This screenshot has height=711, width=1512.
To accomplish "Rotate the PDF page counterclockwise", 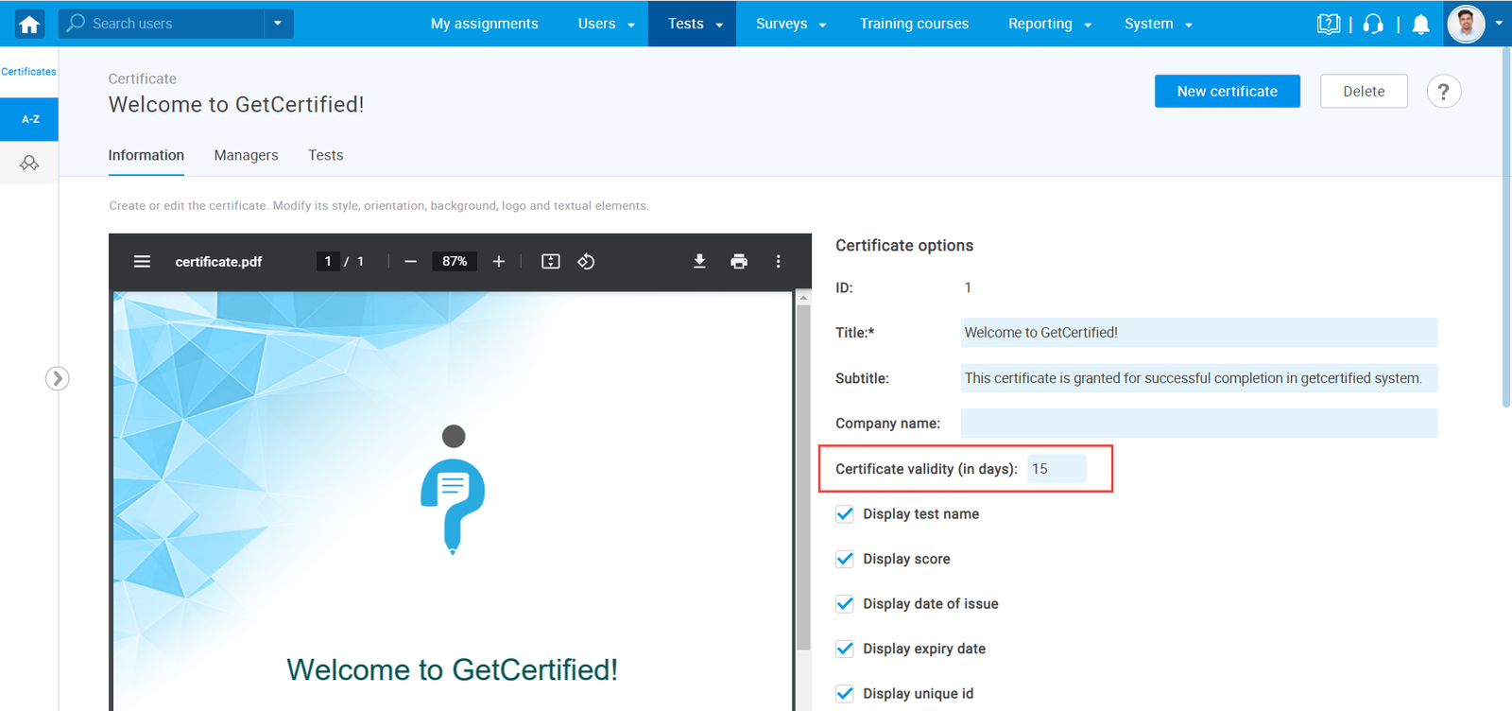I will [586, 262].
